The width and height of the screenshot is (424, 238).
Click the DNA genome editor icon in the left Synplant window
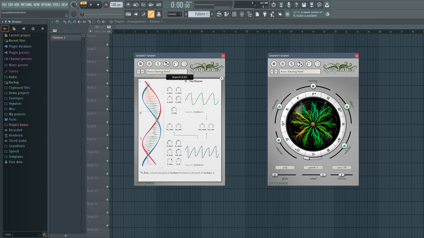coord(158,64)
